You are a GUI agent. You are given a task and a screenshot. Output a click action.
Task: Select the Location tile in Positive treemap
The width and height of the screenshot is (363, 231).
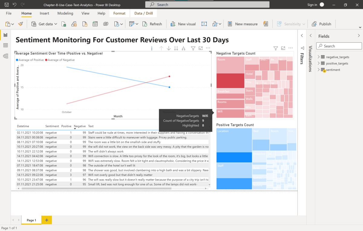234,140
